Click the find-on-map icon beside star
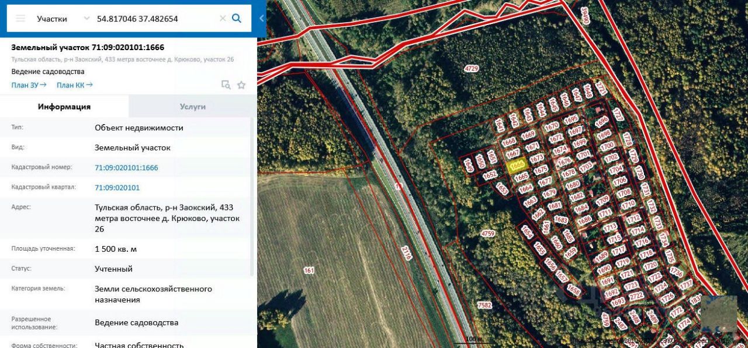The width and height of the screenshot is (748, 348). pyautogui.click(x=226, y=85)
